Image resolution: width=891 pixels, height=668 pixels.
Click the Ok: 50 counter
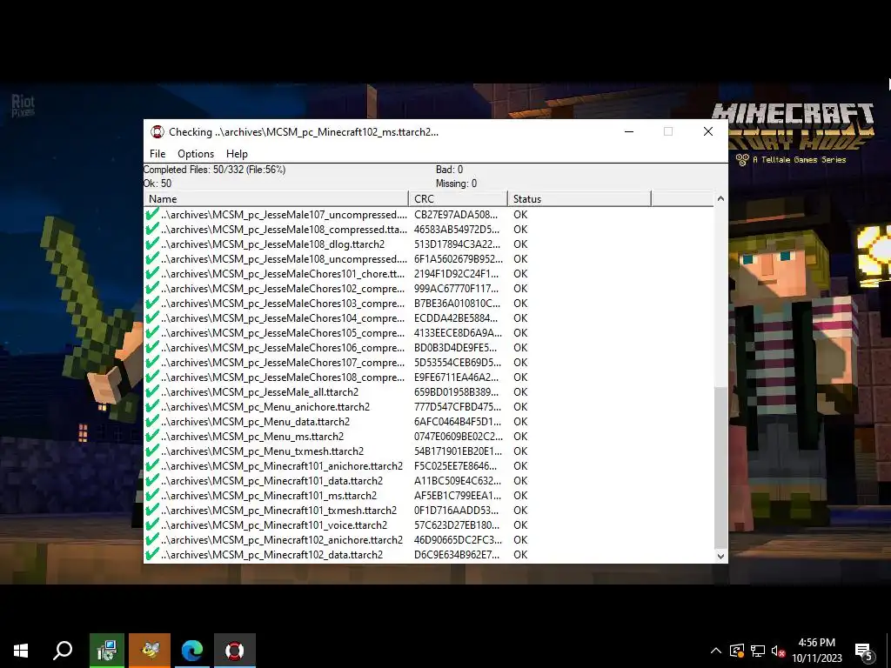pyautogui.click(x=157, y=184)
